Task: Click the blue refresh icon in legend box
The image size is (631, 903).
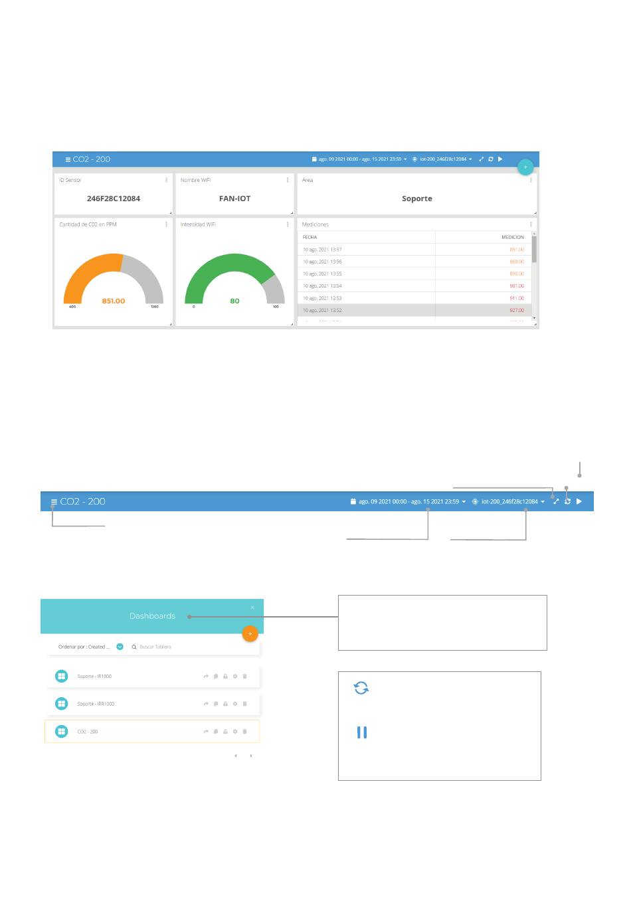Action: 361,688
